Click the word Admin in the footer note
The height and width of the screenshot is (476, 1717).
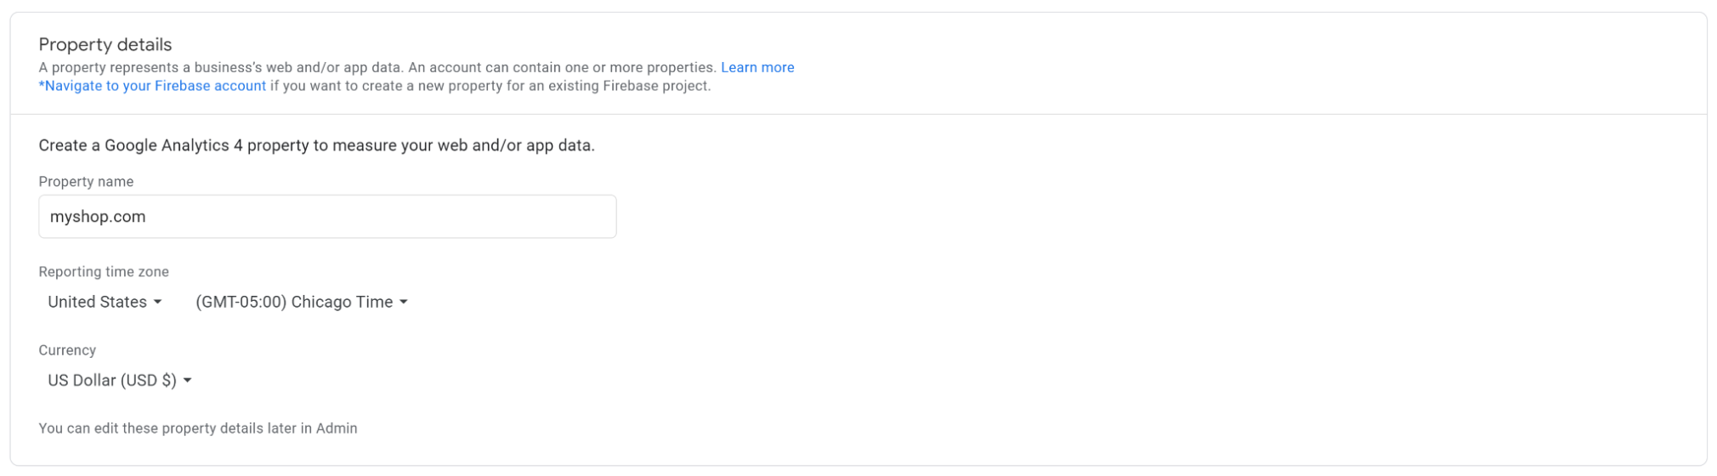coord(337,428)
